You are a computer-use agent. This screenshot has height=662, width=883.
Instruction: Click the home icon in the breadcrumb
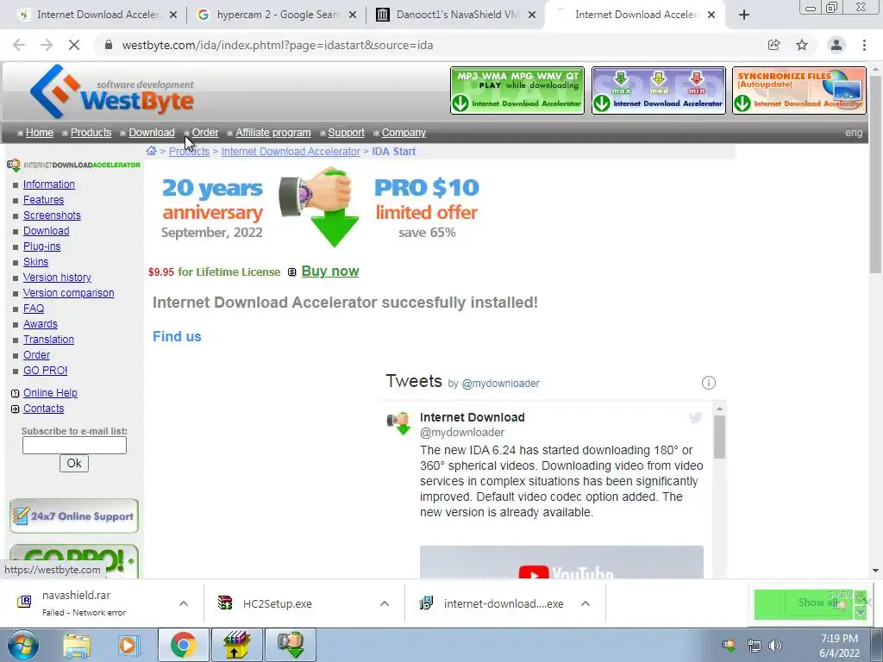point(151,151)
